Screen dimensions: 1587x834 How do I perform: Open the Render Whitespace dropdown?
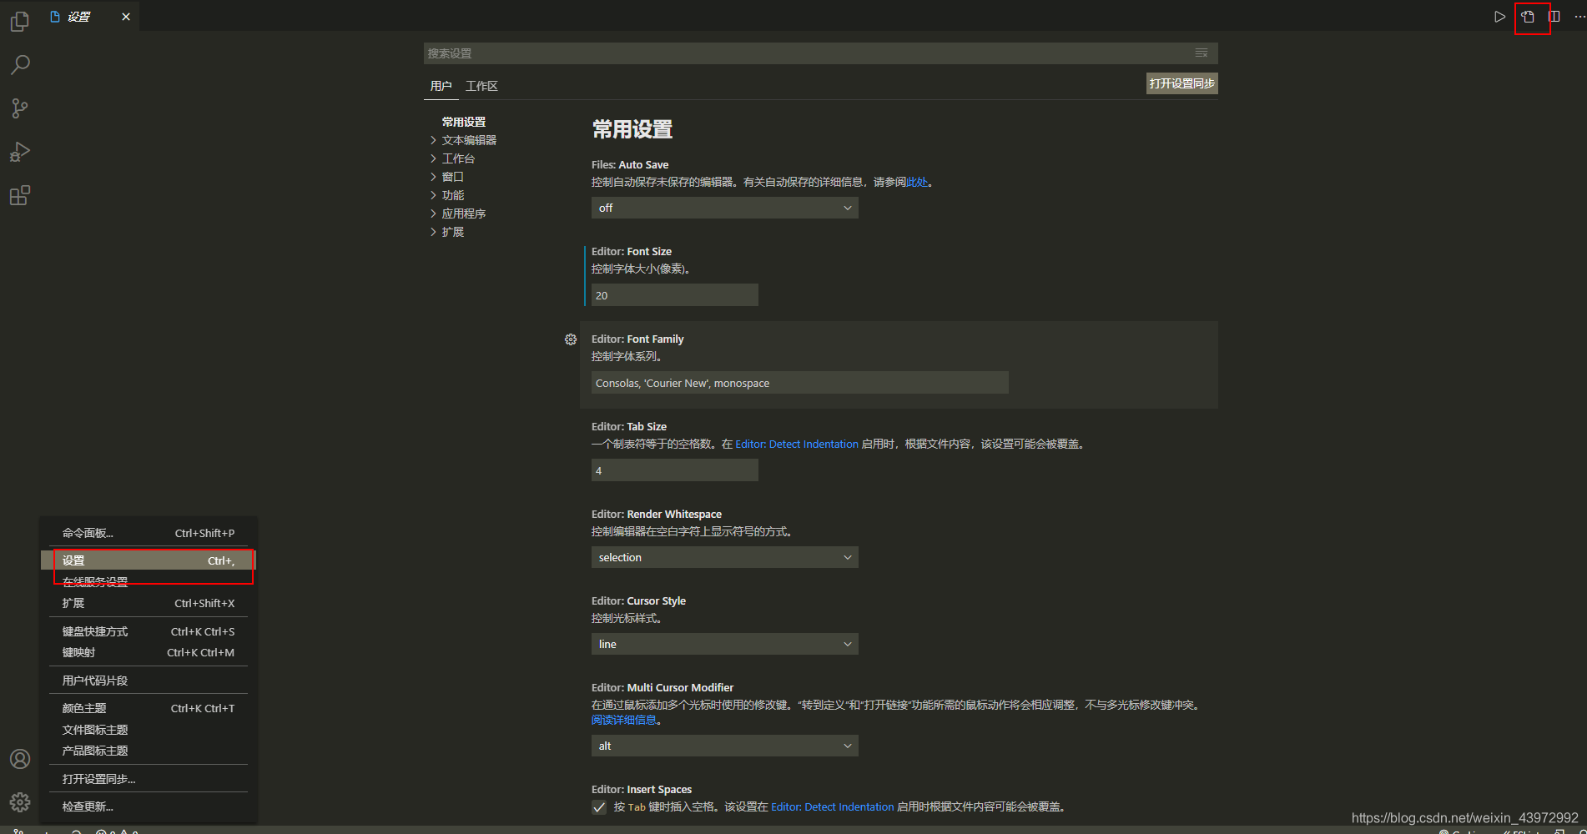pyautogui.click(x=723, y=556)
